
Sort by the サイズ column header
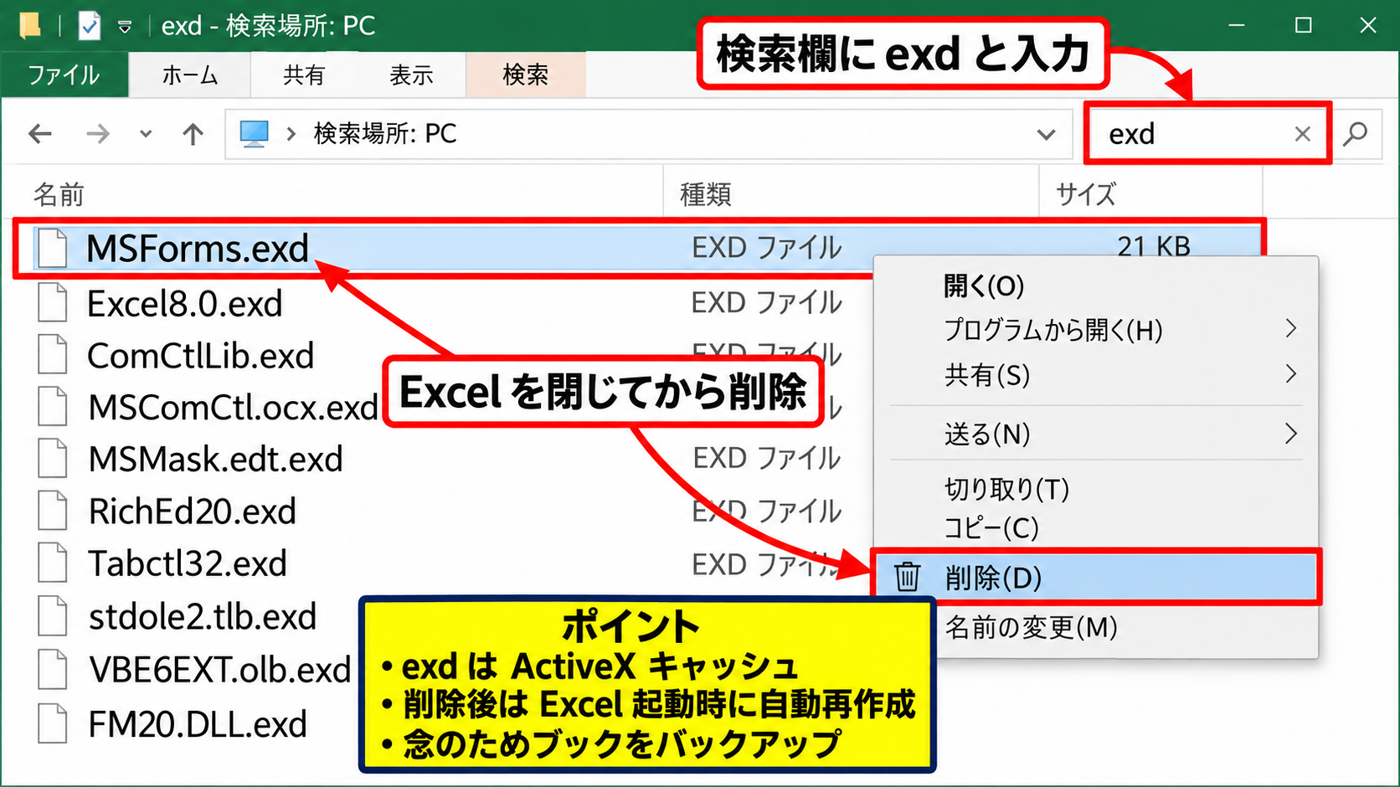point(1085,194)
